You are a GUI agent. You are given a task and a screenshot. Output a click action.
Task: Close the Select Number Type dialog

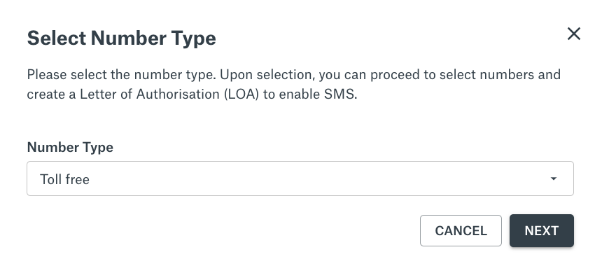pos(573,34)
